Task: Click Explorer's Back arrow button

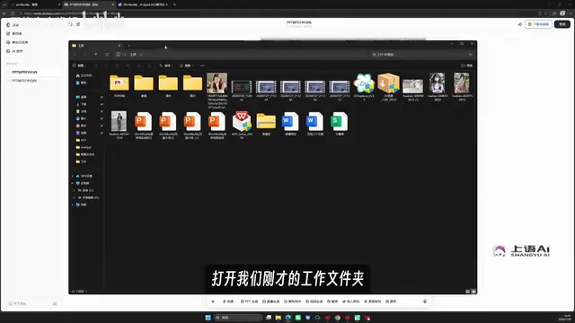Action: [75, 55]
